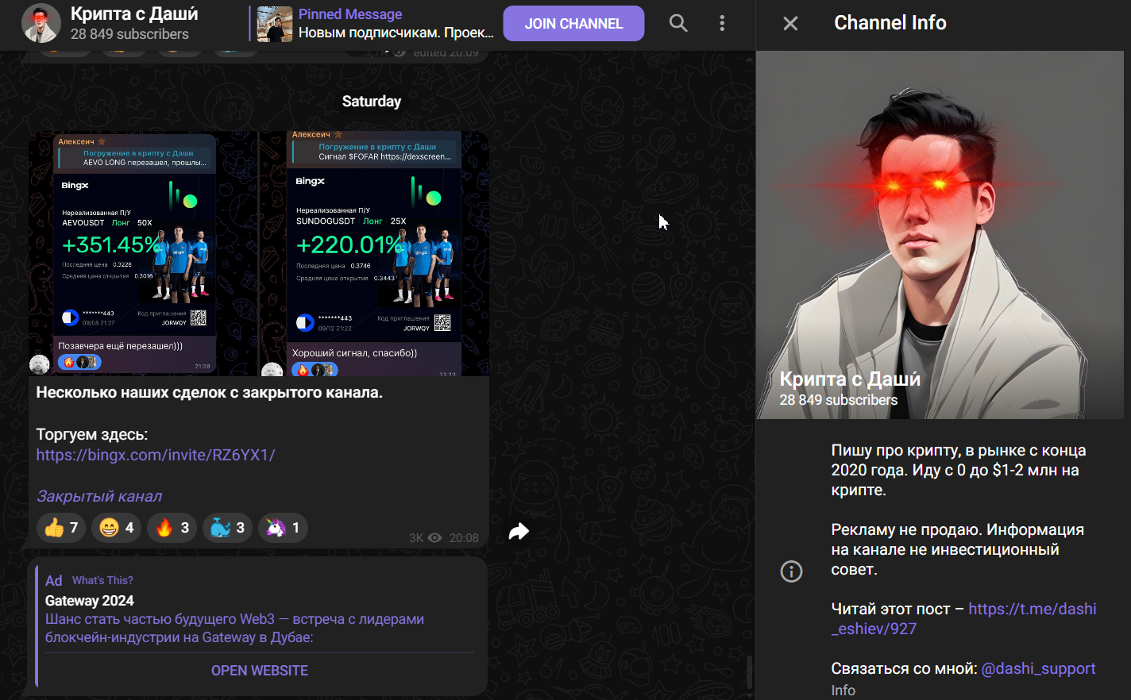Click What's This? next to Ad label
Screen dimensions: 1131x700
pyautogui.click(x=102, y=580)
